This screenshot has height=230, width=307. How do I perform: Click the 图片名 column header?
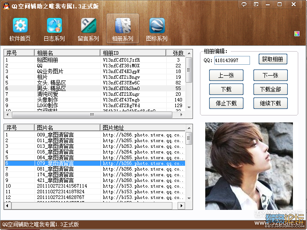pos(68,128)
